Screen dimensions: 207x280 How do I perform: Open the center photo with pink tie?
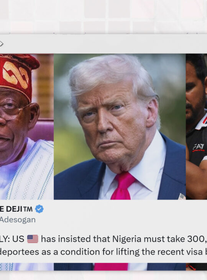coord(120,127)
